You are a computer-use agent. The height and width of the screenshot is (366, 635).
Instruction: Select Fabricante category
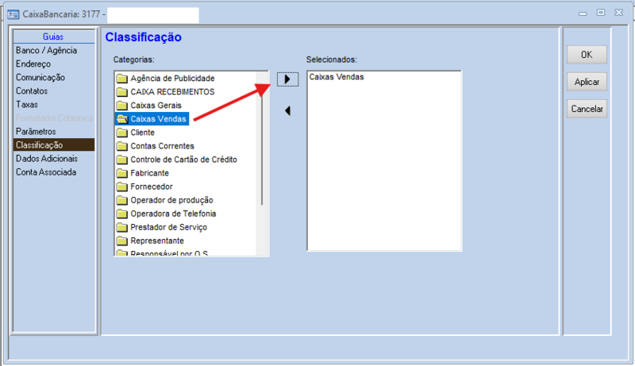(x=149, y=173)
